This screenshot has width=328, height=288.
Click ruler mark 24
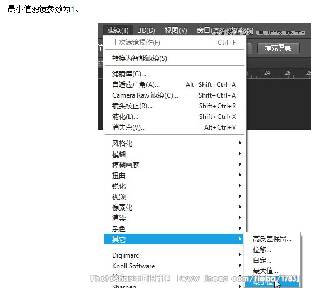tap(267, 73)
